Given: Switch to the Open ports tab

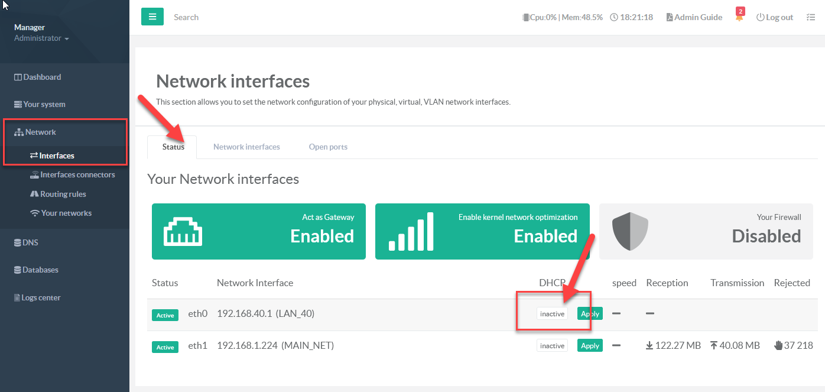Looking at the screenshot, I should point(328,147).
